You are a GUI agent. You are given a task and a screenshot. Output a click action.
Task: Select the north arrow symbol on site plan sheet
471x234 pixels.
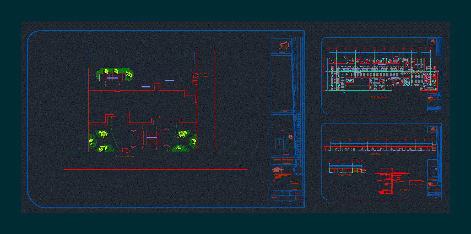pyautogui.click(x=284, y=45)
